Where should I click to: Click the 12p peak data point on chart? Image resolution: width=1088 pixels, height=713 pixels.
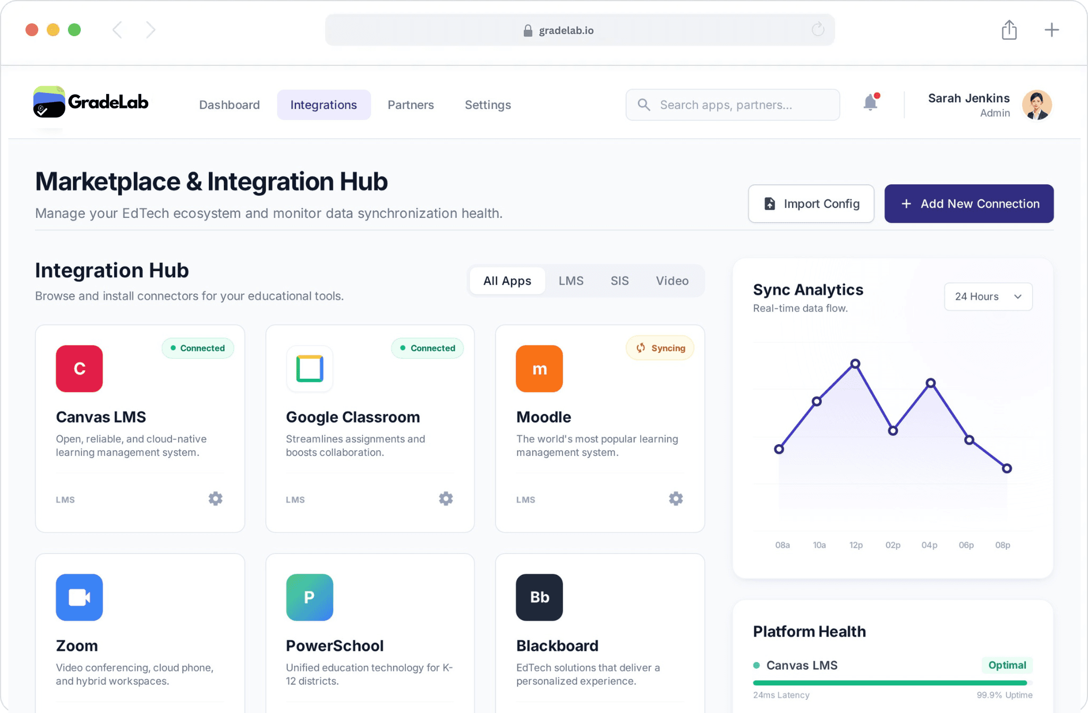tap(855, 364)
